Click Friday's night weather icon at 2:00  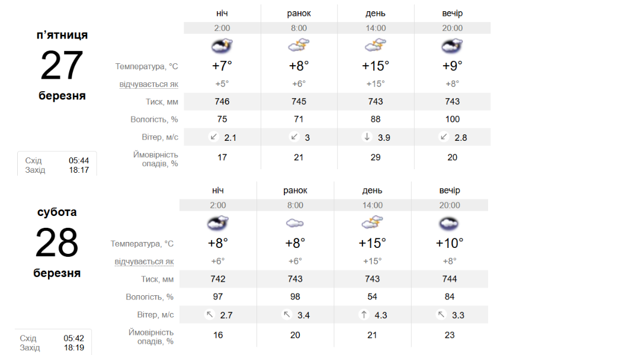(x=222, y=46)
